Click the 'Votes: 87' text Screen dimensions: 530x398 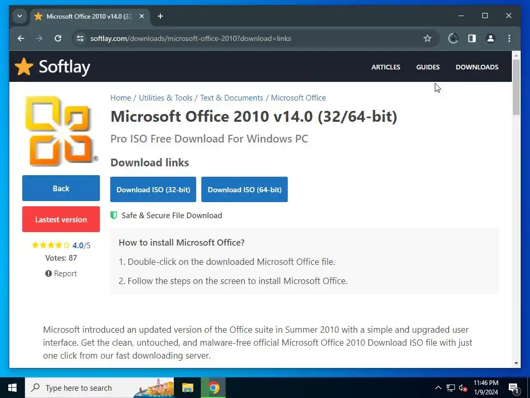[x=61, y=258]
